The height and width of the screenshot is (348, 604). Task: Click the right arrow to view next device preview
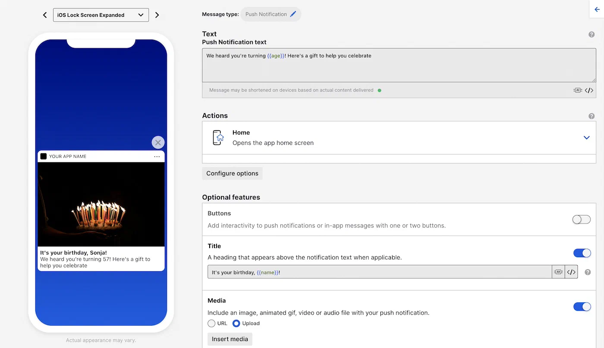[157, 14]
